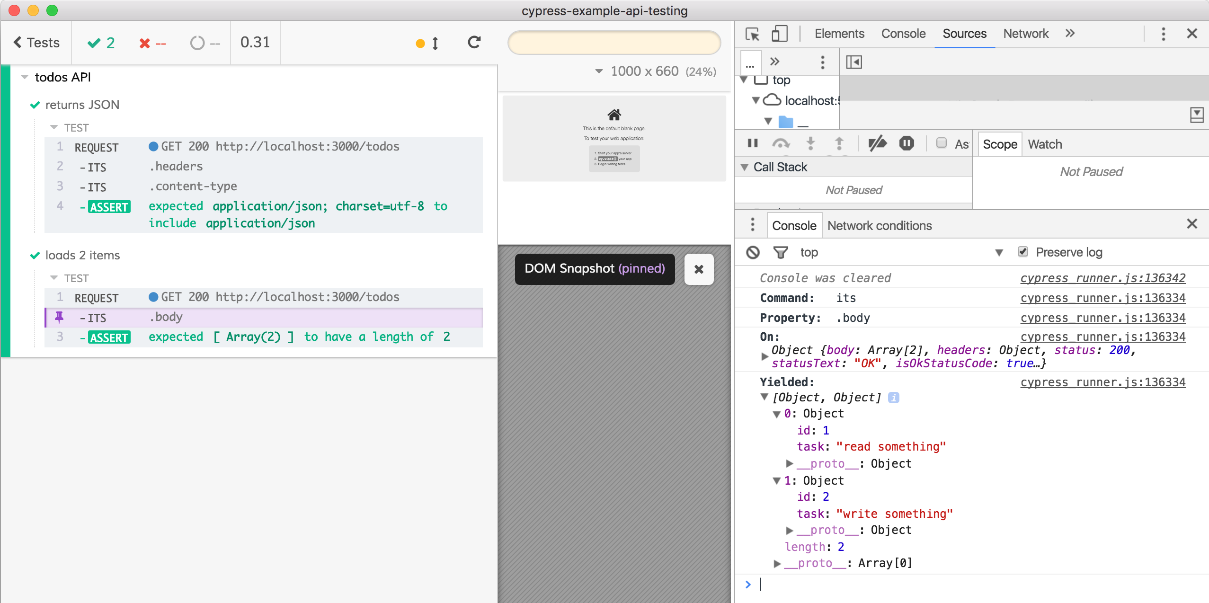Click the reload tests icon
The image size is (1209, 603).
tap(474, 43)
